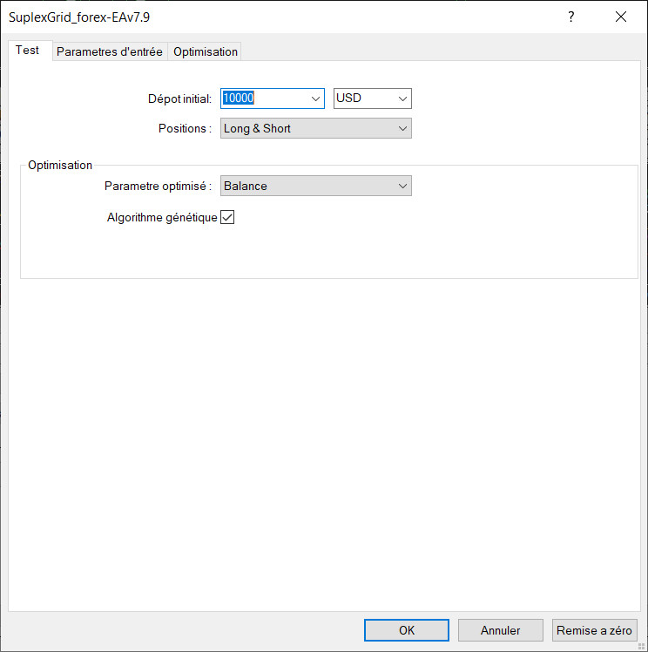
Task: Close the SuplexGrid_forex-EAv7.9 dialog
Action: click(x=621, y=17)
